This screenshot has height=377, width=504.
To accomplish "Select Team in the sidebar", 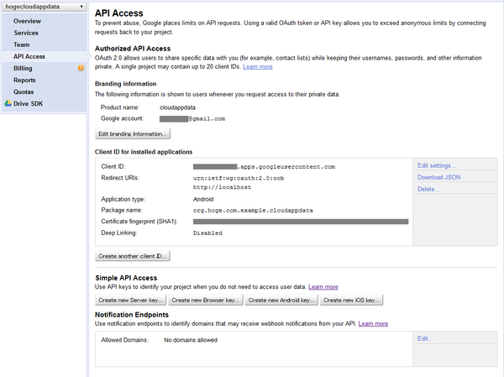I will [x=22, y=44].
